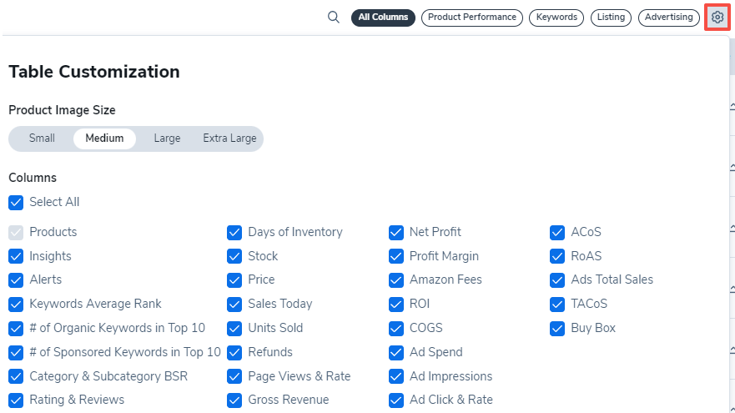Uncheck the Insights column checkbox

[x=16, y=256]
